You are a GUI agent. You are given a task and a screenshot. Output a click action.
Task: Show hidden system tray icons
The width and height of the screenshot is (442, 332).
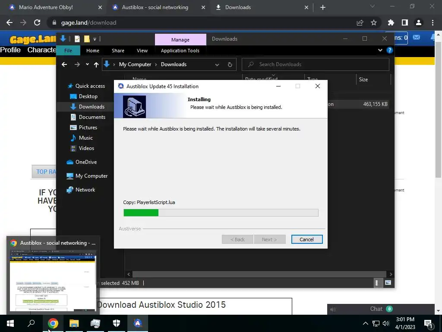click(x=365, y=323)
